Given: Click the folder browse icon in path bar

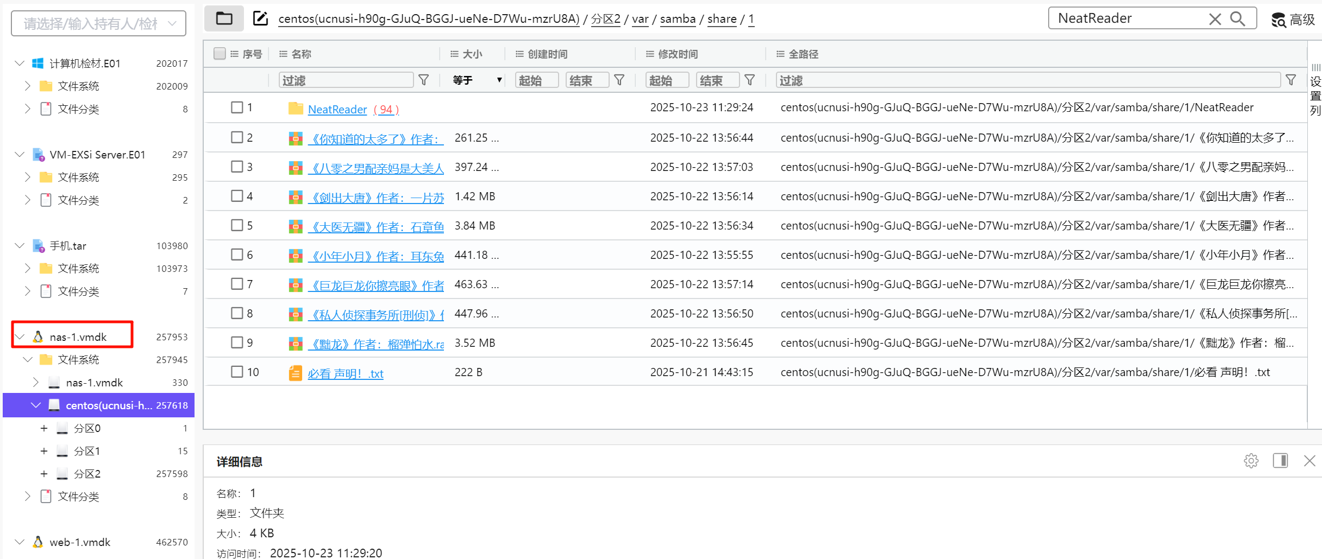Looking at the screenshot, I should [224, 19].
